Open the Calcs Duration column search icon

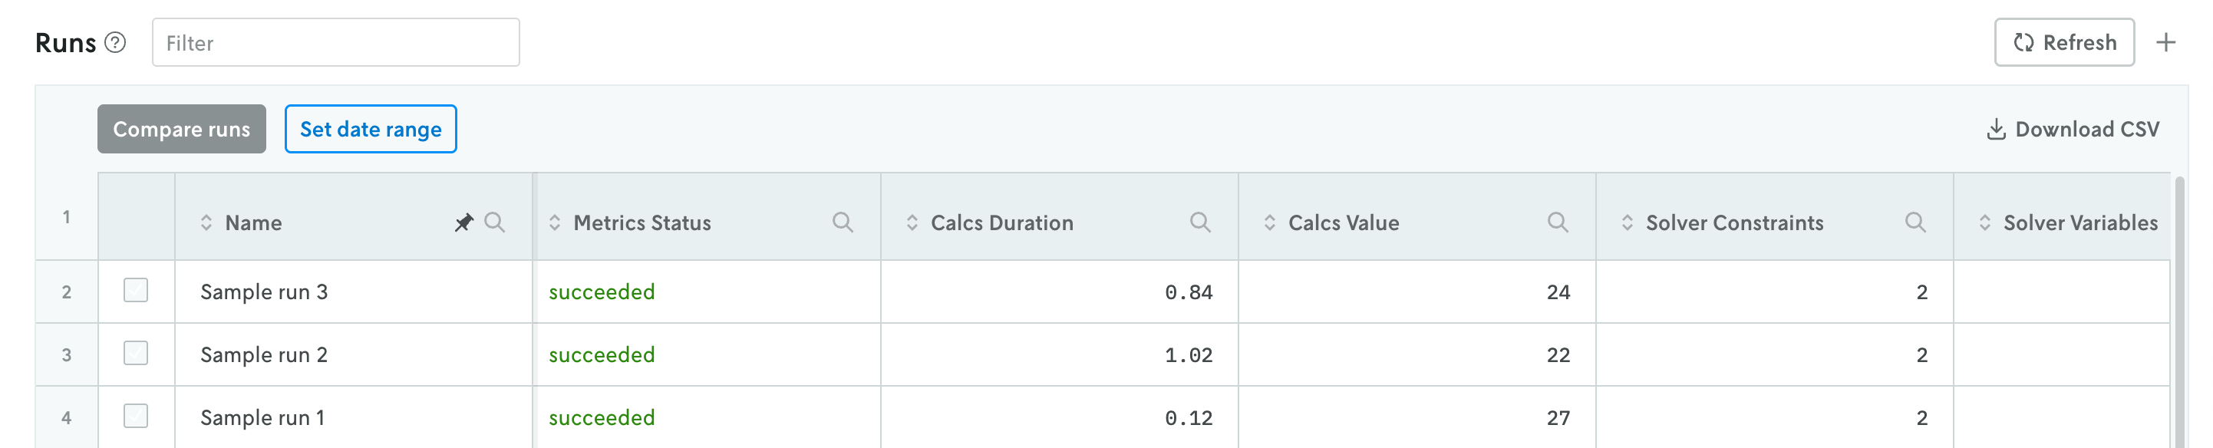1202,222
